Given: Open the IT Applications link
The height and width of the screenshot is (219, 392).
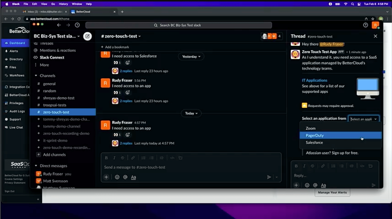Looking at the screenshot, I should 314,80.
